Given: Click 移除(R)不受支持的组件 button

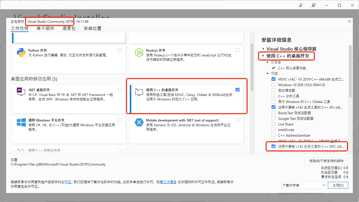Looking at the screenshot, I should coord(326,161).
